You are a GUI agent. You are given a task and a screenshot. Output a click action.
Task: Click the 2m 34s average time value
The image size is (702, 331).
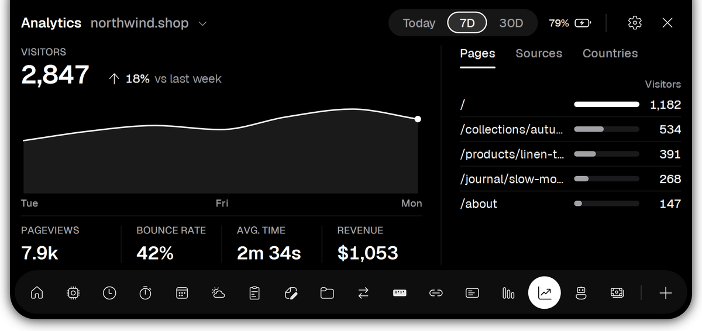269,253
